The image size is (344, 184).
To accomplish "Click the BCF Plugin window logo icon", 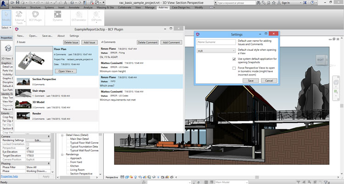I will point(17,29).
